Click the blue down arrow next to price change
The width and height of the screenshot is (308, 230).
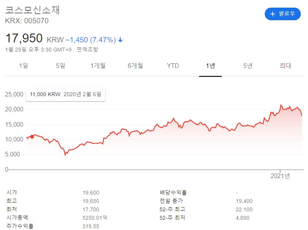[x=120, y=40]
